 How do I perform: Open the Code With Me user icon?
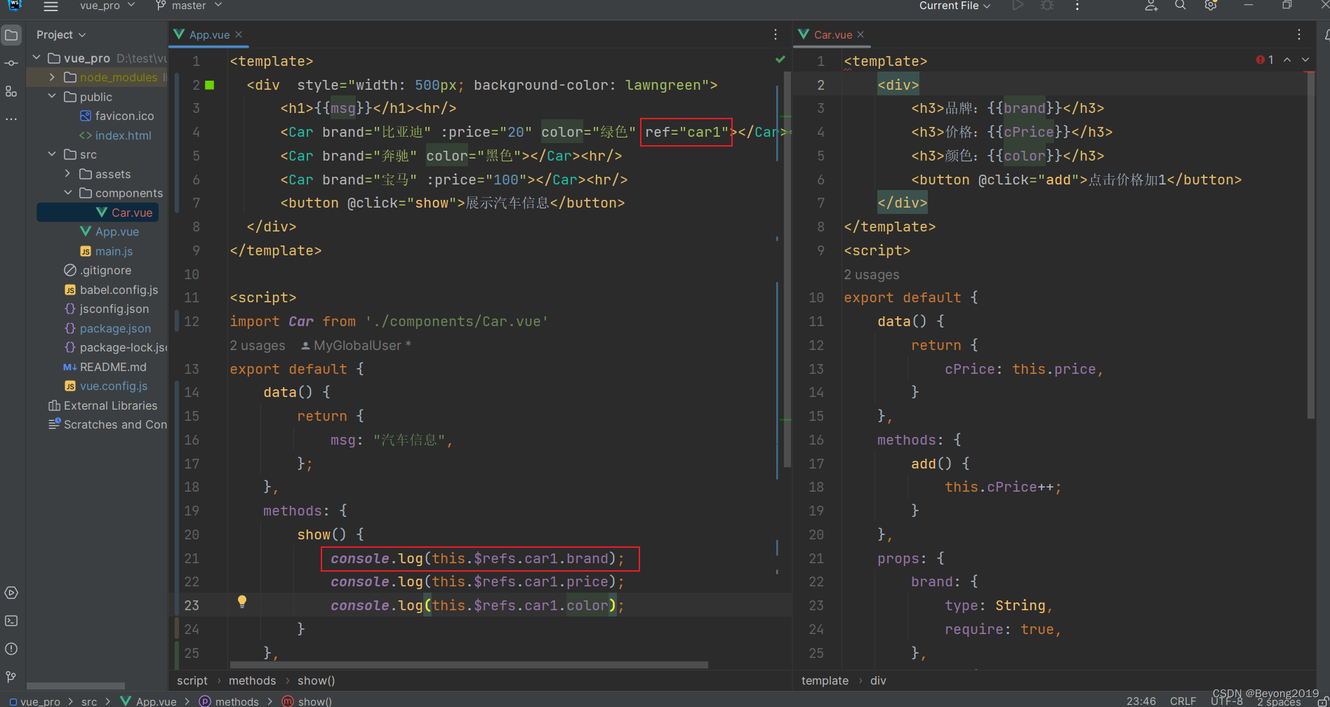click(1151, 6)
